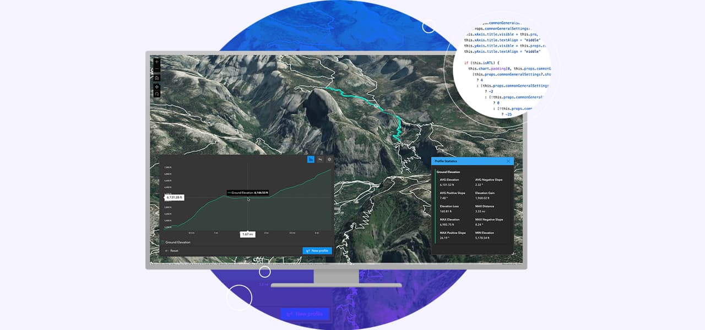Click the back arrow beside Reset

pyautogui.click(x=166, y=250)
